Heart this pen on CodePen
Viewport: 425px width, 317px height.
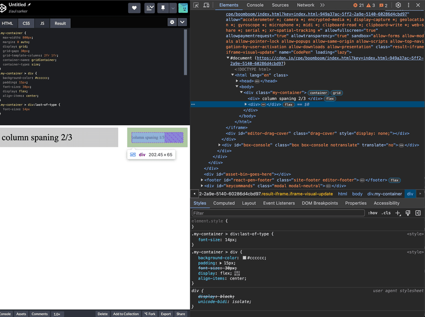(x=134, y=8)
